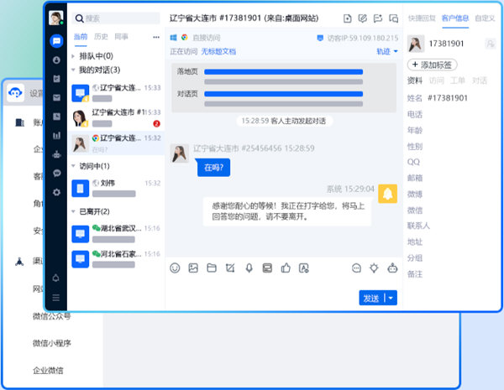Click the agent avatar at sidebar top
This screenshot has height=390, width=504.
[56, 18]
